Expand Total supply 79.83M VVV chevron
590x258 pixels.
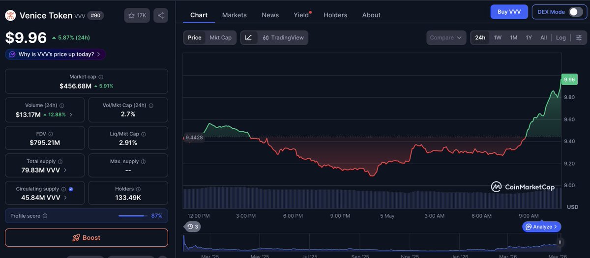click(x=65, y=171)
